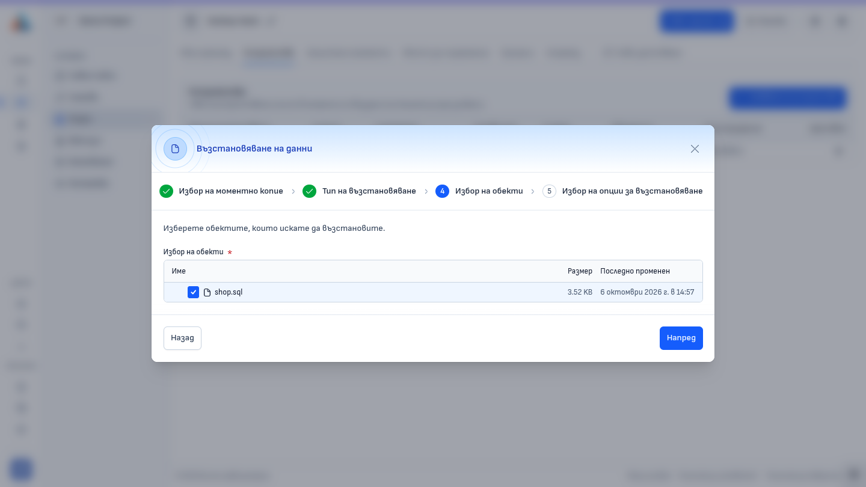This screenshot has width=866, height=487.
Task: Sort by the Име column header
Action: (x=179, y=271)
